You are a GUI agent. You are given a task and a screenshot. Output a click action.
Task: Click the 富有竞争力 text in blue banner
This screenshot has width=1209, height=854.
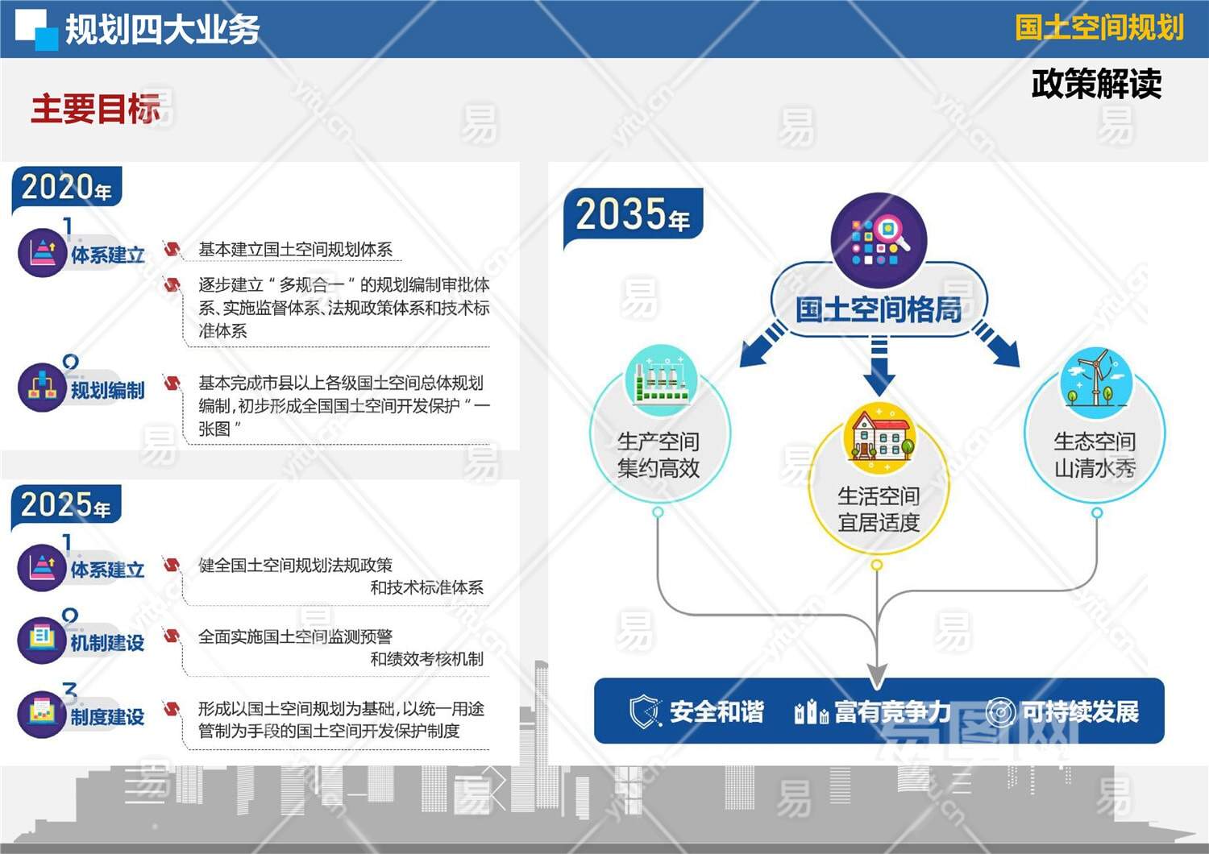892,712
